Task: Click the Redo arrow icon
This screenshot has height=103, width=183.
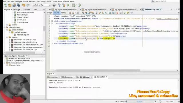Action: tap(28, 5)
